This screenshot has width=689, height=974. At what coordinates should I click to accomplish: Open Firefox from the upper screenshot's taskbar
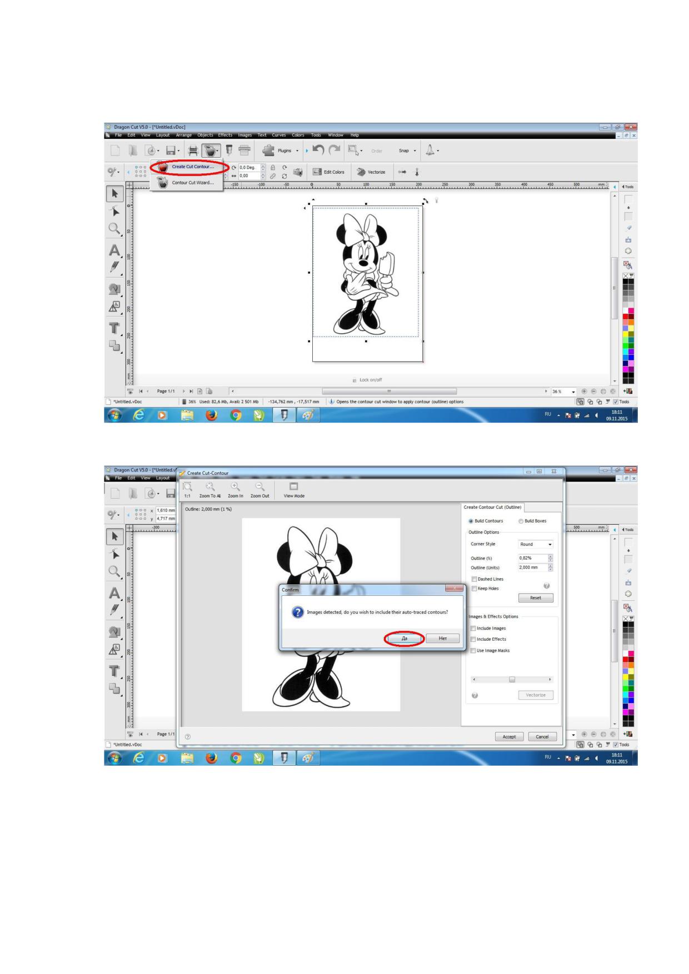(211, 415)
